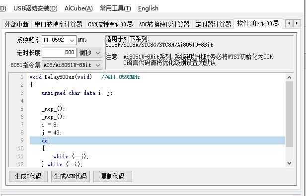Switch interface language via English menu

click(148, 8)
